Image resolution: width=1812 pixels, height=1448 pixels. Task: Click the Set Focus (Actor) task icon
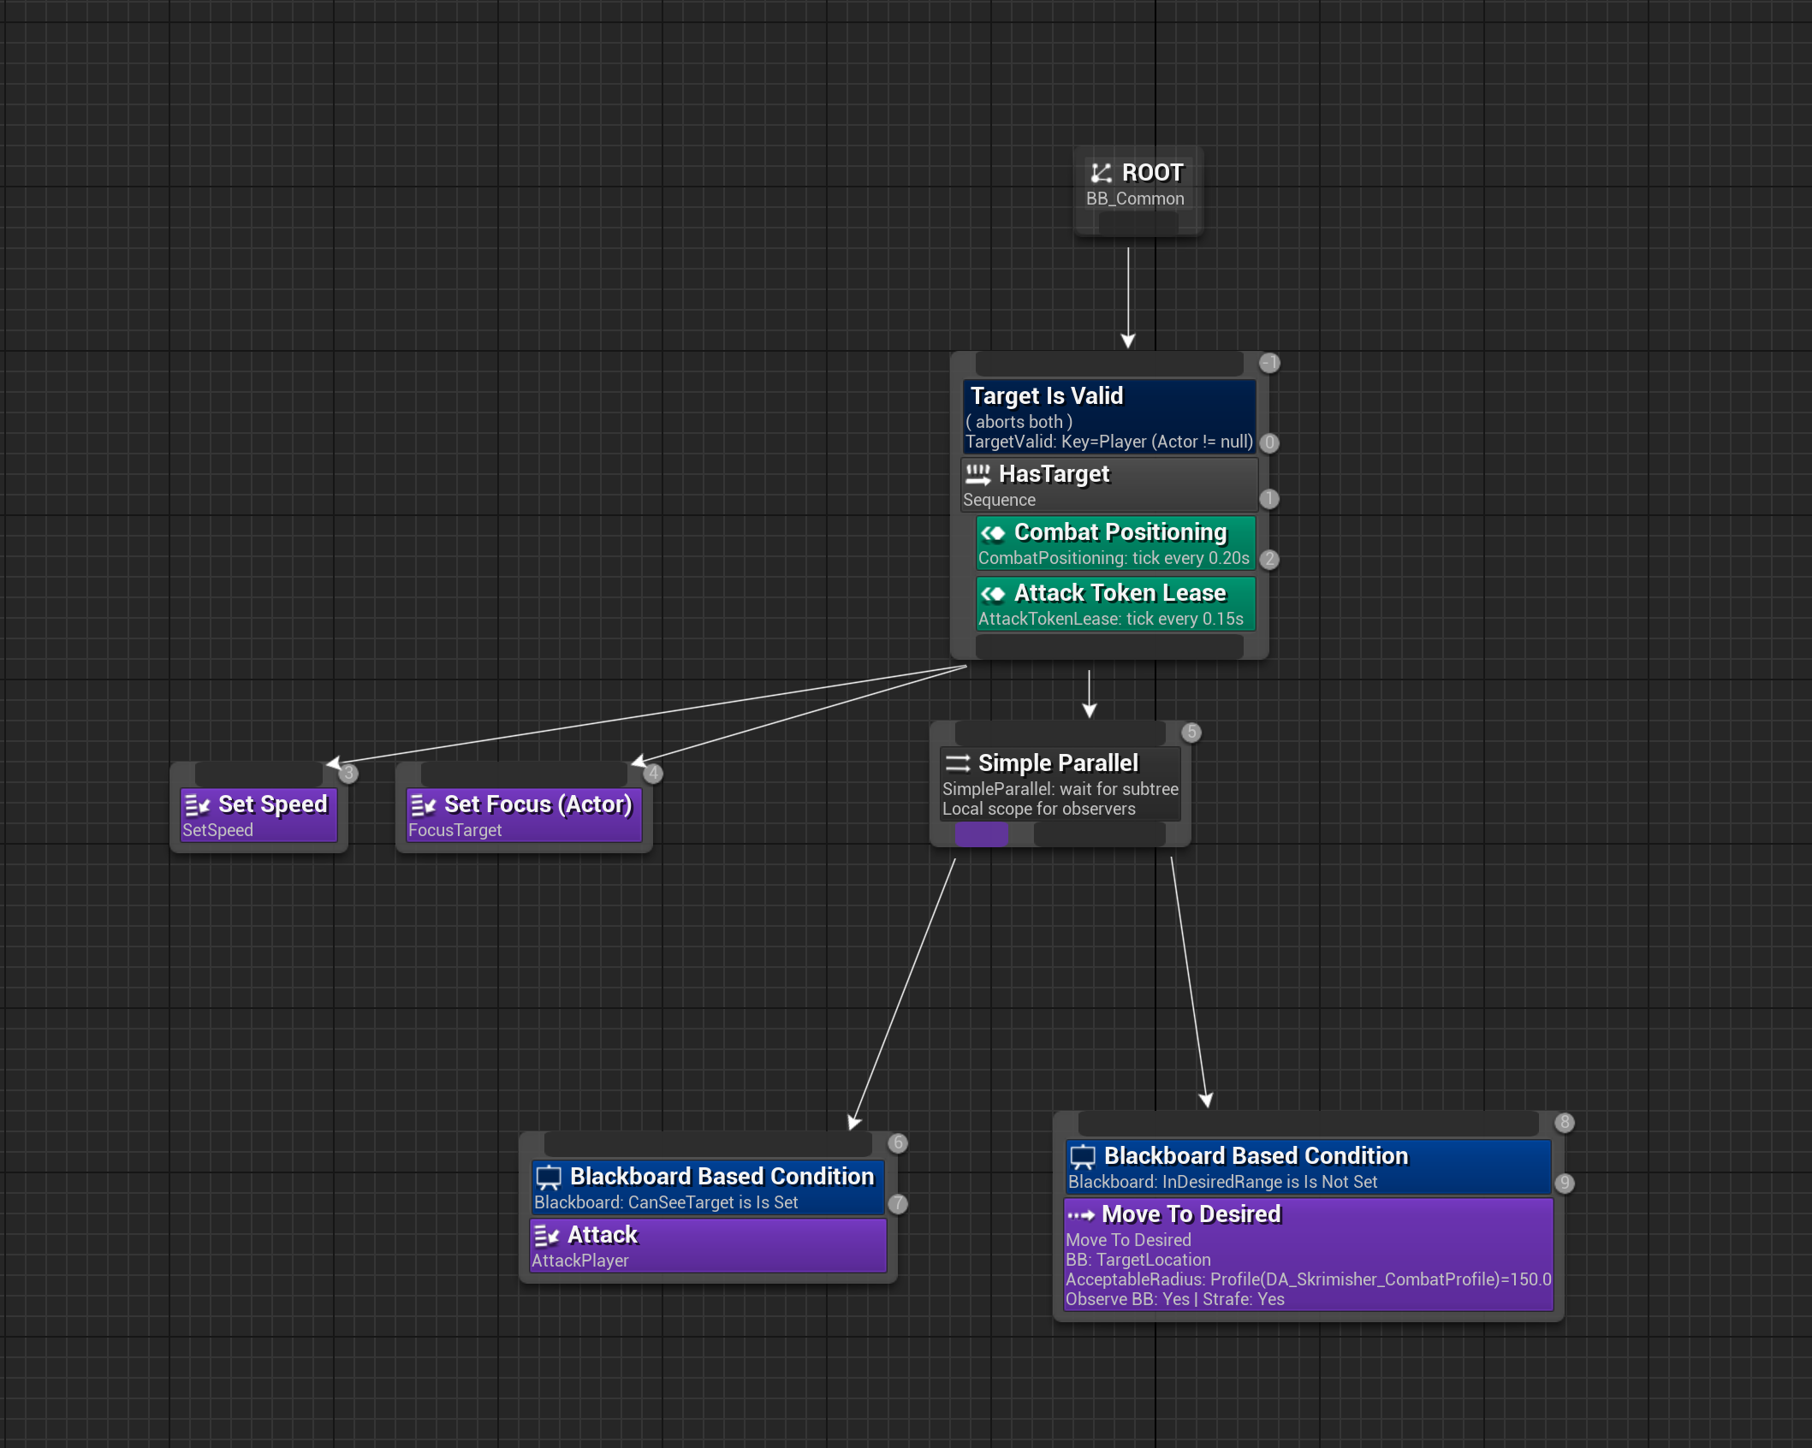click(423, 805)
